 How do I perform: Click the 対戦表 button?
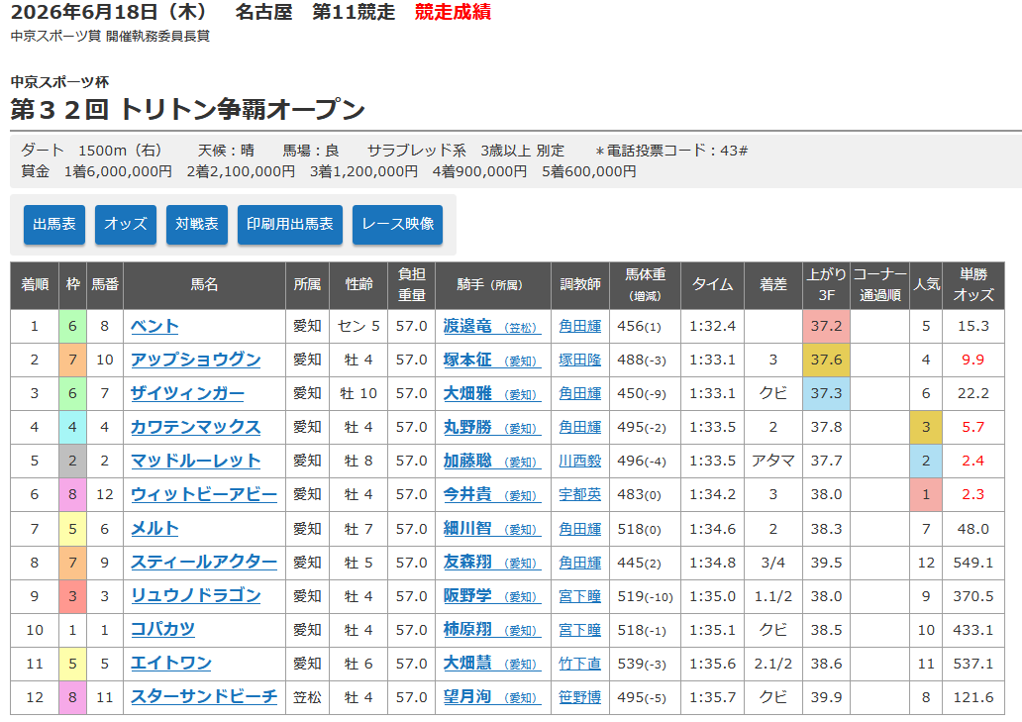point(197,224)
